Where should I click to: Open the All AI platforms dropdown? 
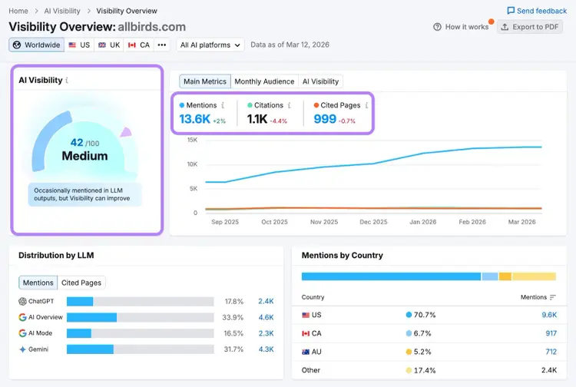coord(210,45)
